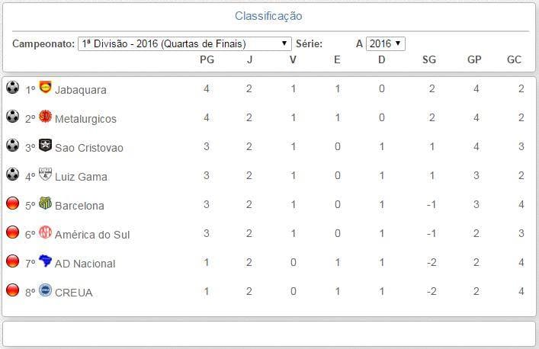This screenshot has height=349, width=539.
Task: Click the CREUA round blue crest
Action: pos(45,290)
